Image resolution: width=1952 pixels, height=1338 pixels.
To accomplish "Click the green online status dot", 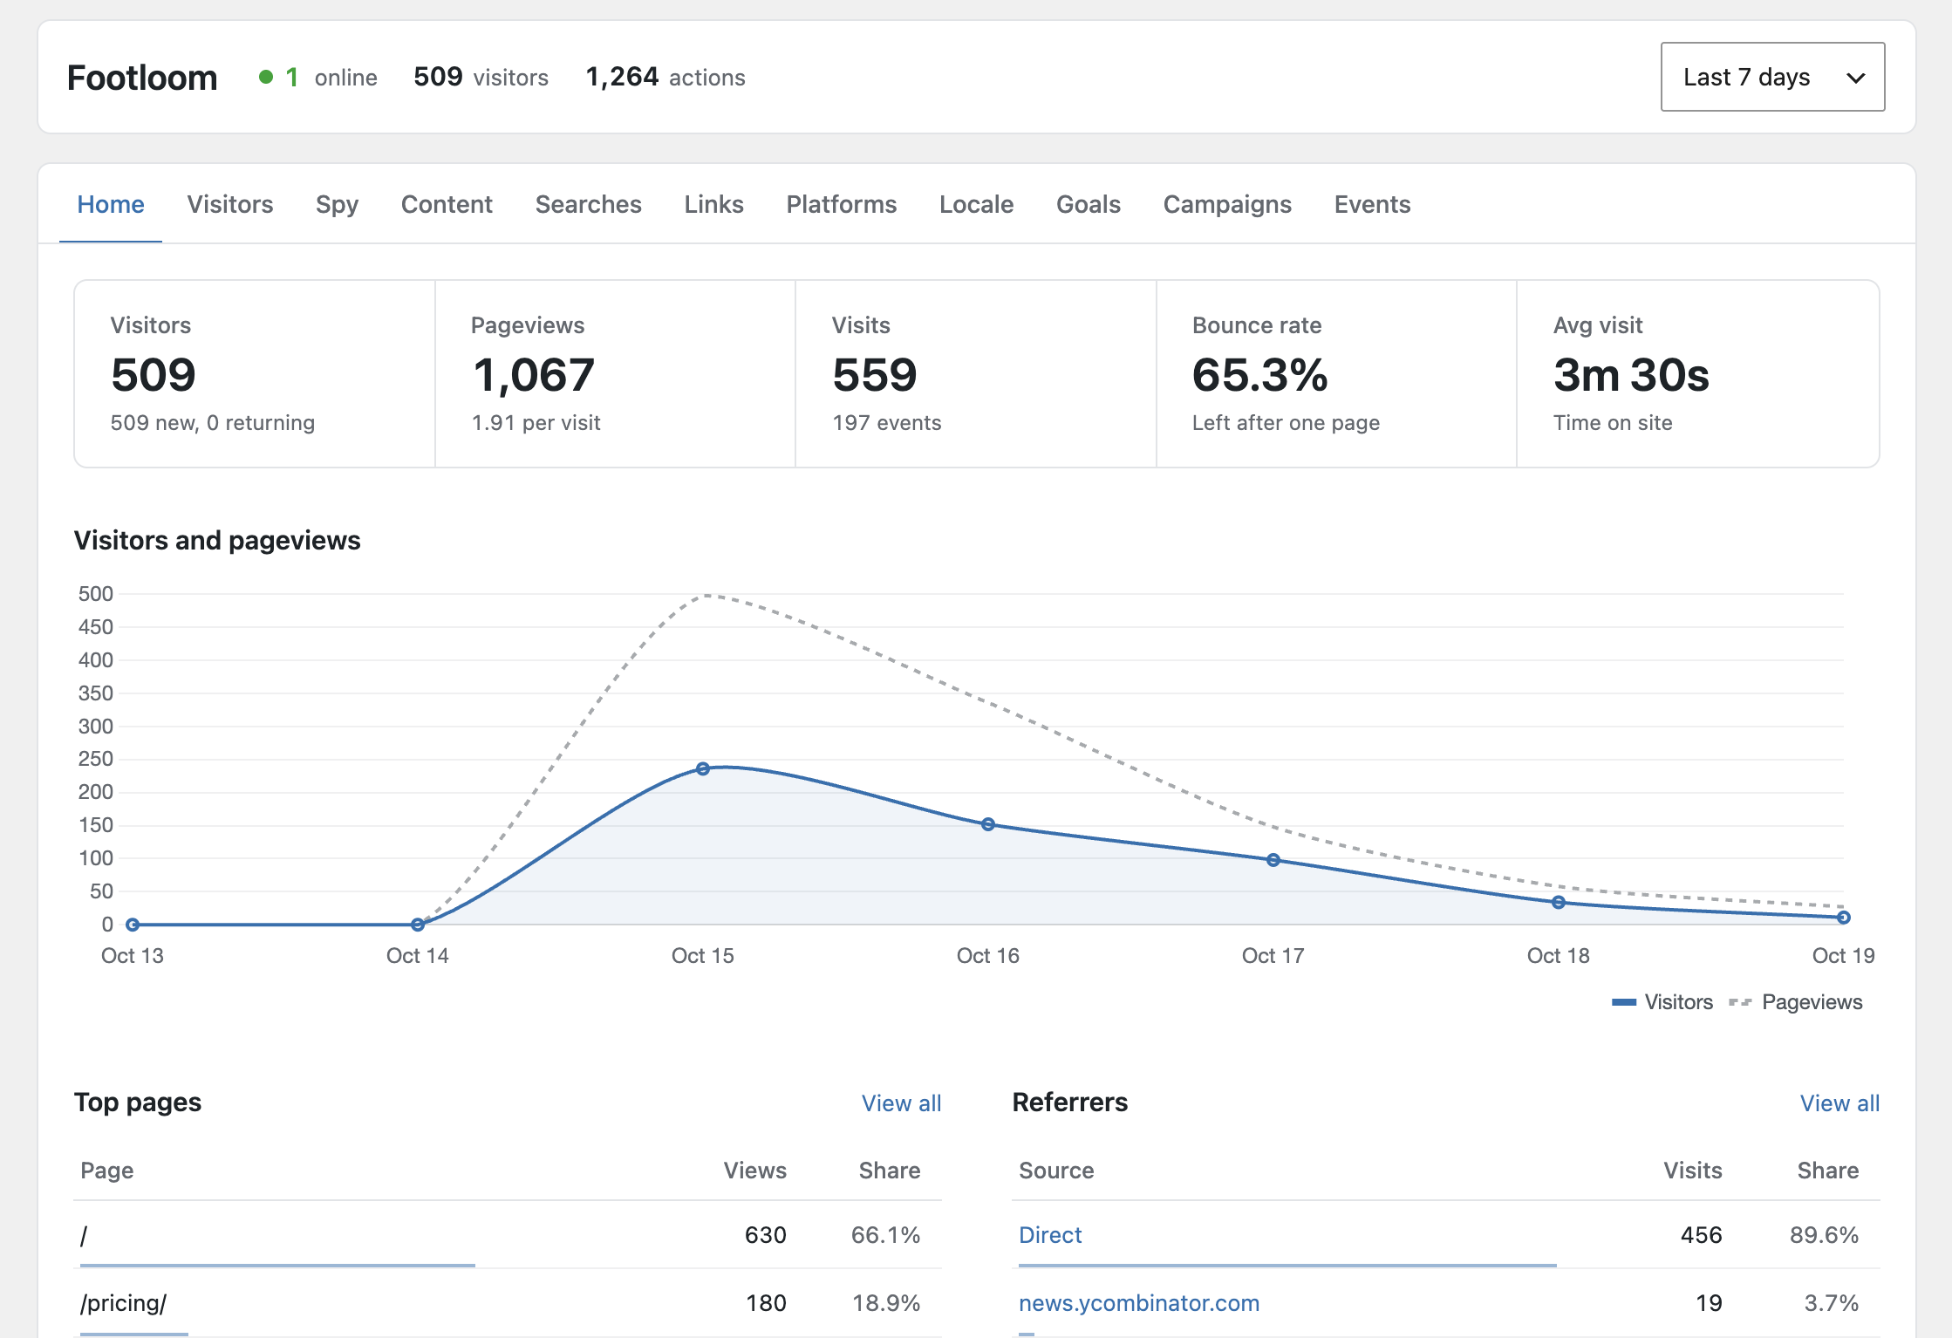I will coord(266,78).
